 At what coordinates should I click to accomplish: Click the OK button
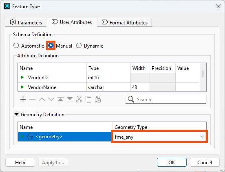click(x=172, y=162)
